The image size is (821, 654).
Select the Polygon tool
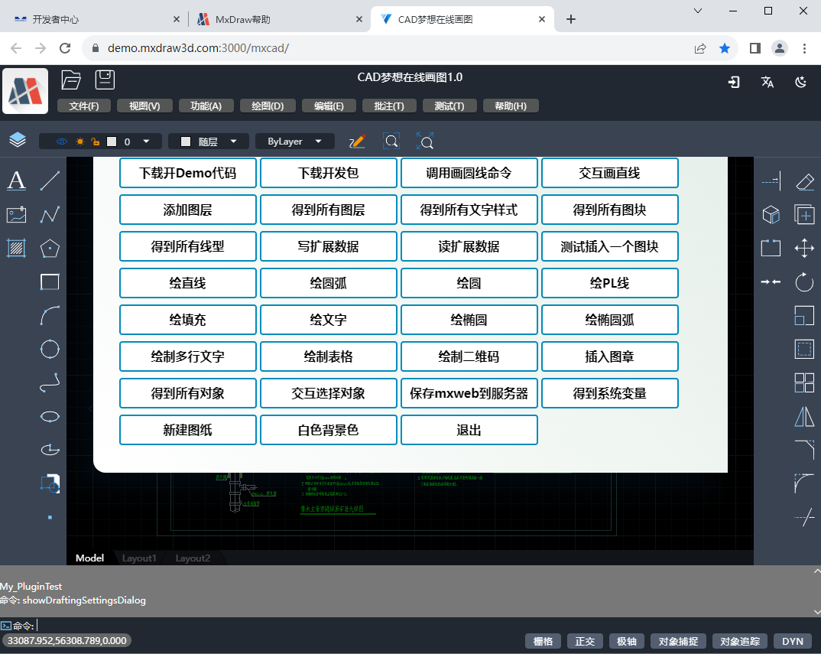50,248
